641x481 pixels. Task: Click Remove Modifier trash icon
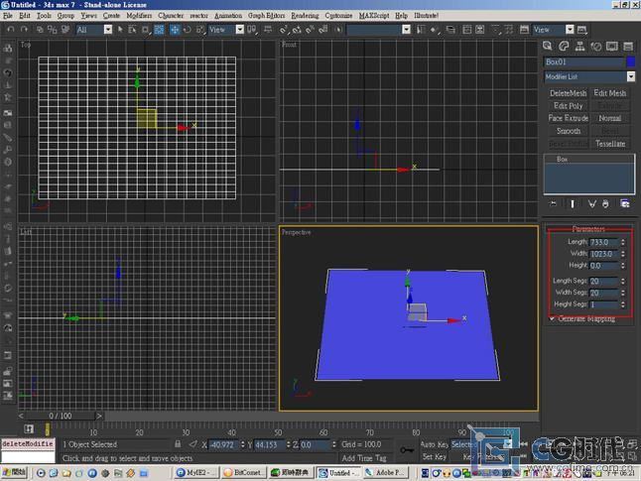click(605, 203)
